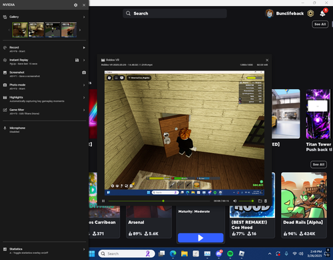Expand the Gallery section chevron
The image size is (333, 260).
click(x=84, y=17)
